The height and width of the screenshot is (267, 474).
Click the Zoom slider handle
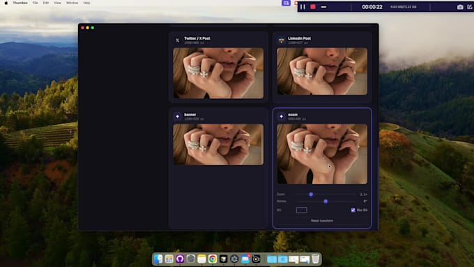point(311,194)
